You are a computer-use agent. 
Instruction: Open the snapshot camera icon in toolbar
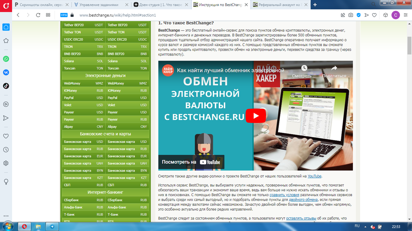(x=351, y=15)
